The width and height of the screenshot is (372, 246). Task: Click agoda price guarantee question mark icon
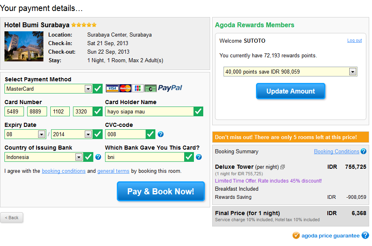(365, 235)
